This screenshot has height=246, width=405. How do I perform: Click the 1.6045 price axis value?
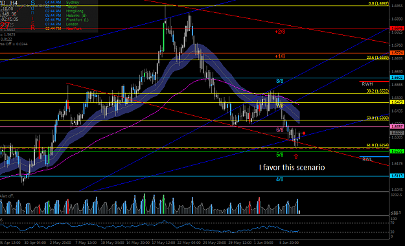[397, 190]
